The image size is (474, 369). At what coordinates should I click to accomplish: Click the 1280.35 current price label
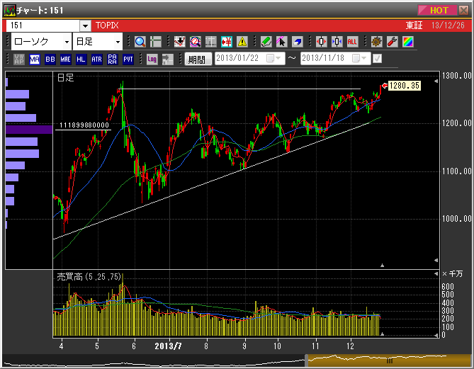tap(405, 86)
